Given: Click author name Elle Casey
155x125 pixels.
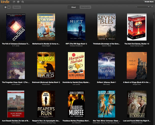Looking at the screenshot, I should [x=106, y=84].
